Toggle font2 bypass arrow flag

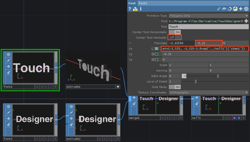point(8,119)
